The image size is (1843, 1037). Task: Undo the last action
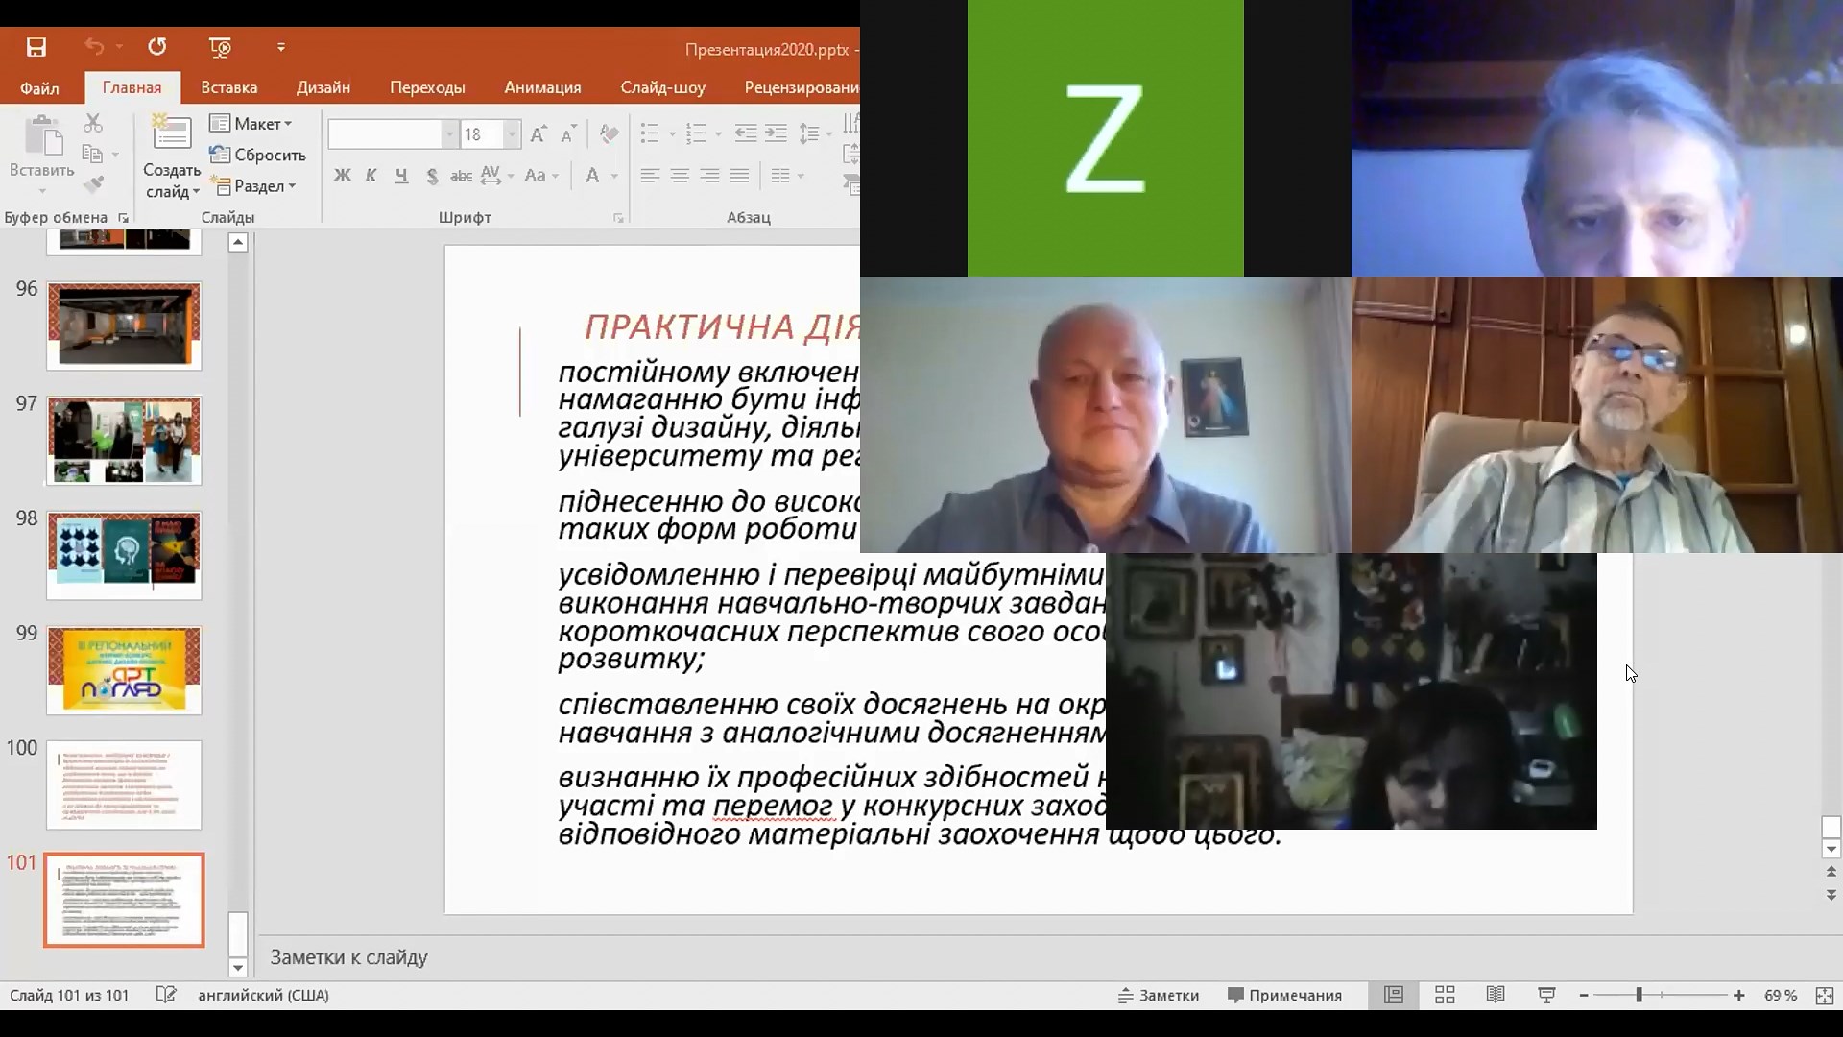tap(94, 47)
